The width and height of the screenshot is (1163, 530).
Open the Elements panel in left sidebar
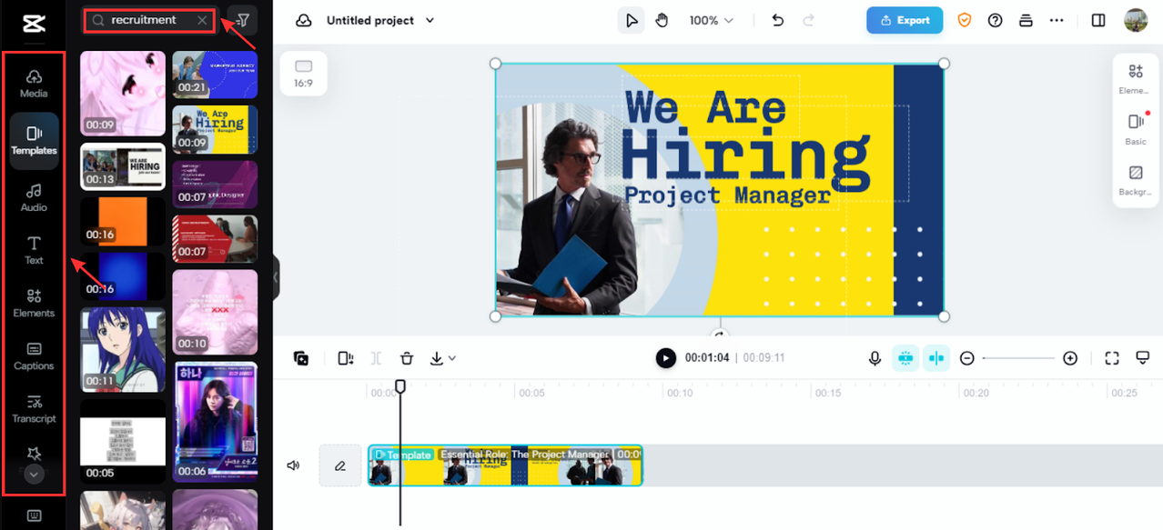click(x=34, y=303)
